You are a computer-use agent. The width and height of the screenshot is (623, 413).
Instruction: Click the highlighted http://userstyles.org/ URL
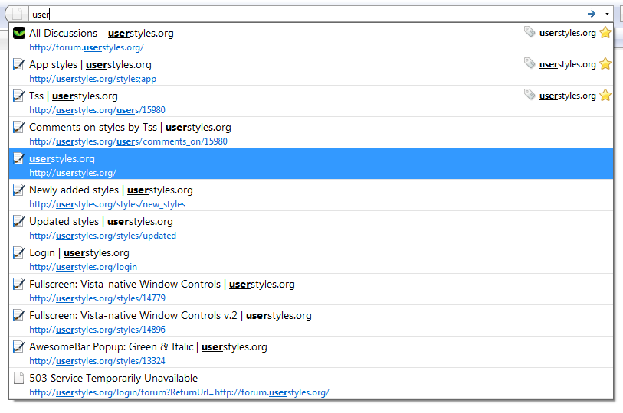click(73, 173)
